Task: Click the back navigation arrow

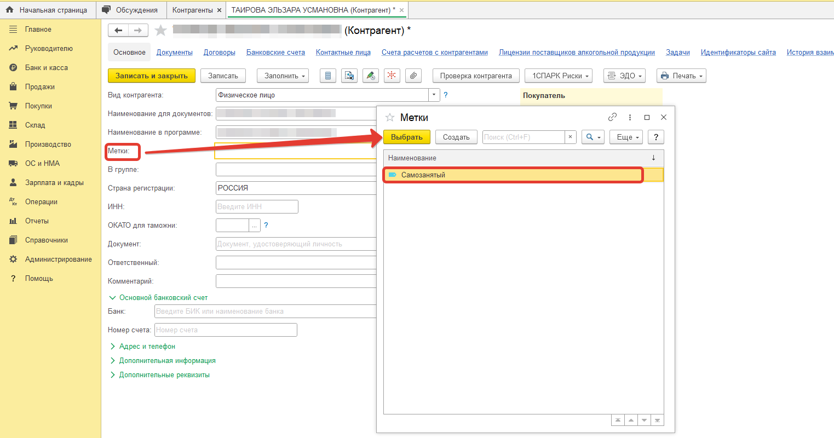Action: coord(118,31)
